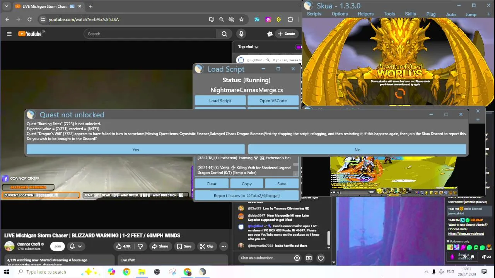Open the Scripts menu in Skua
The width and height of the screenshot is (495, 278).
pos(314,14)
